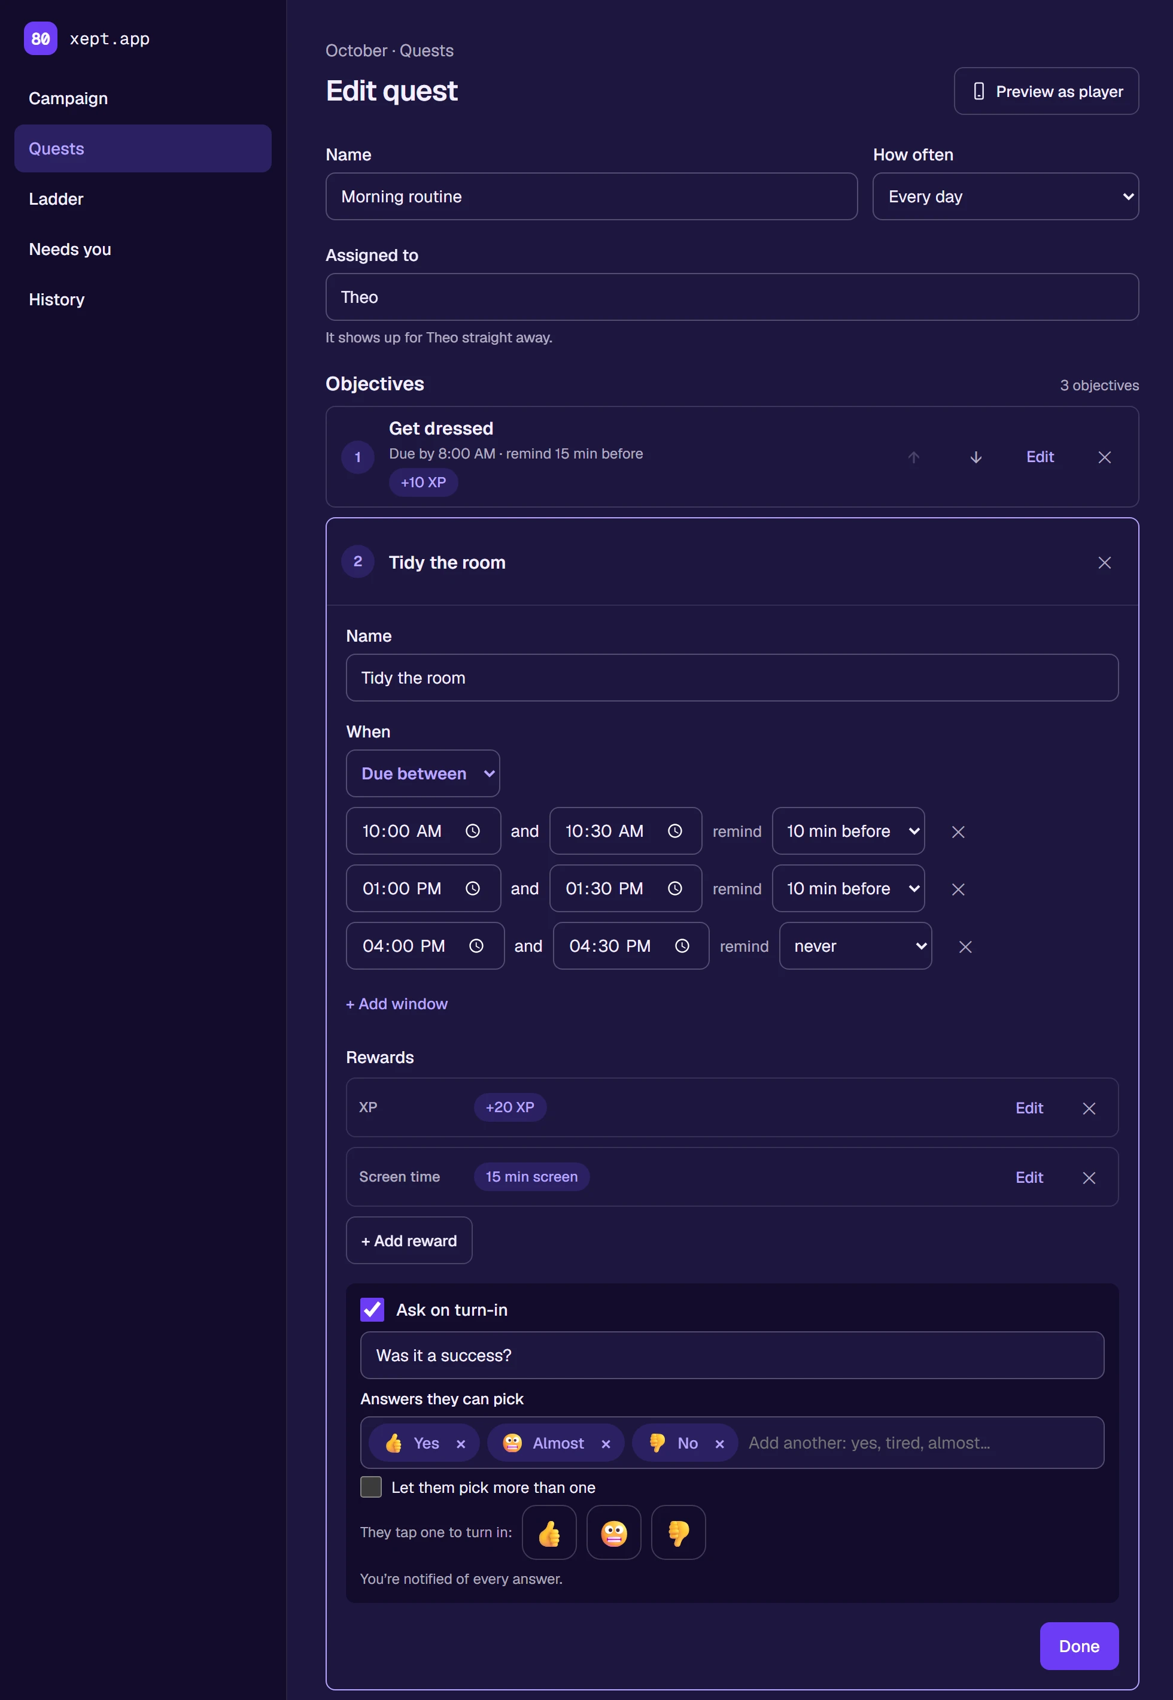Open remind dropdown for 01:00 PM window
1173x1700 pixels.
848,888
